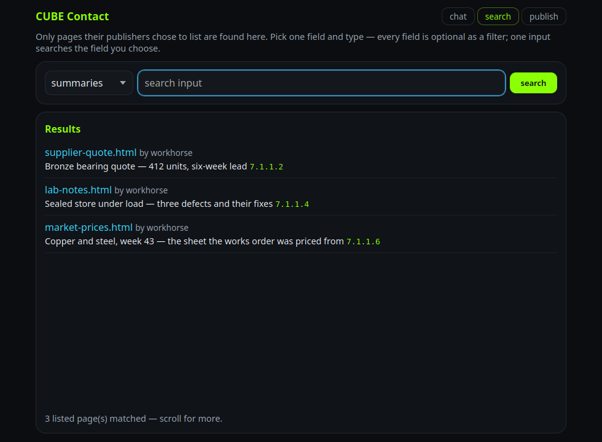Switch to the search tab
The width and height of the screenshot is (602, 442).
coord(498,17)
